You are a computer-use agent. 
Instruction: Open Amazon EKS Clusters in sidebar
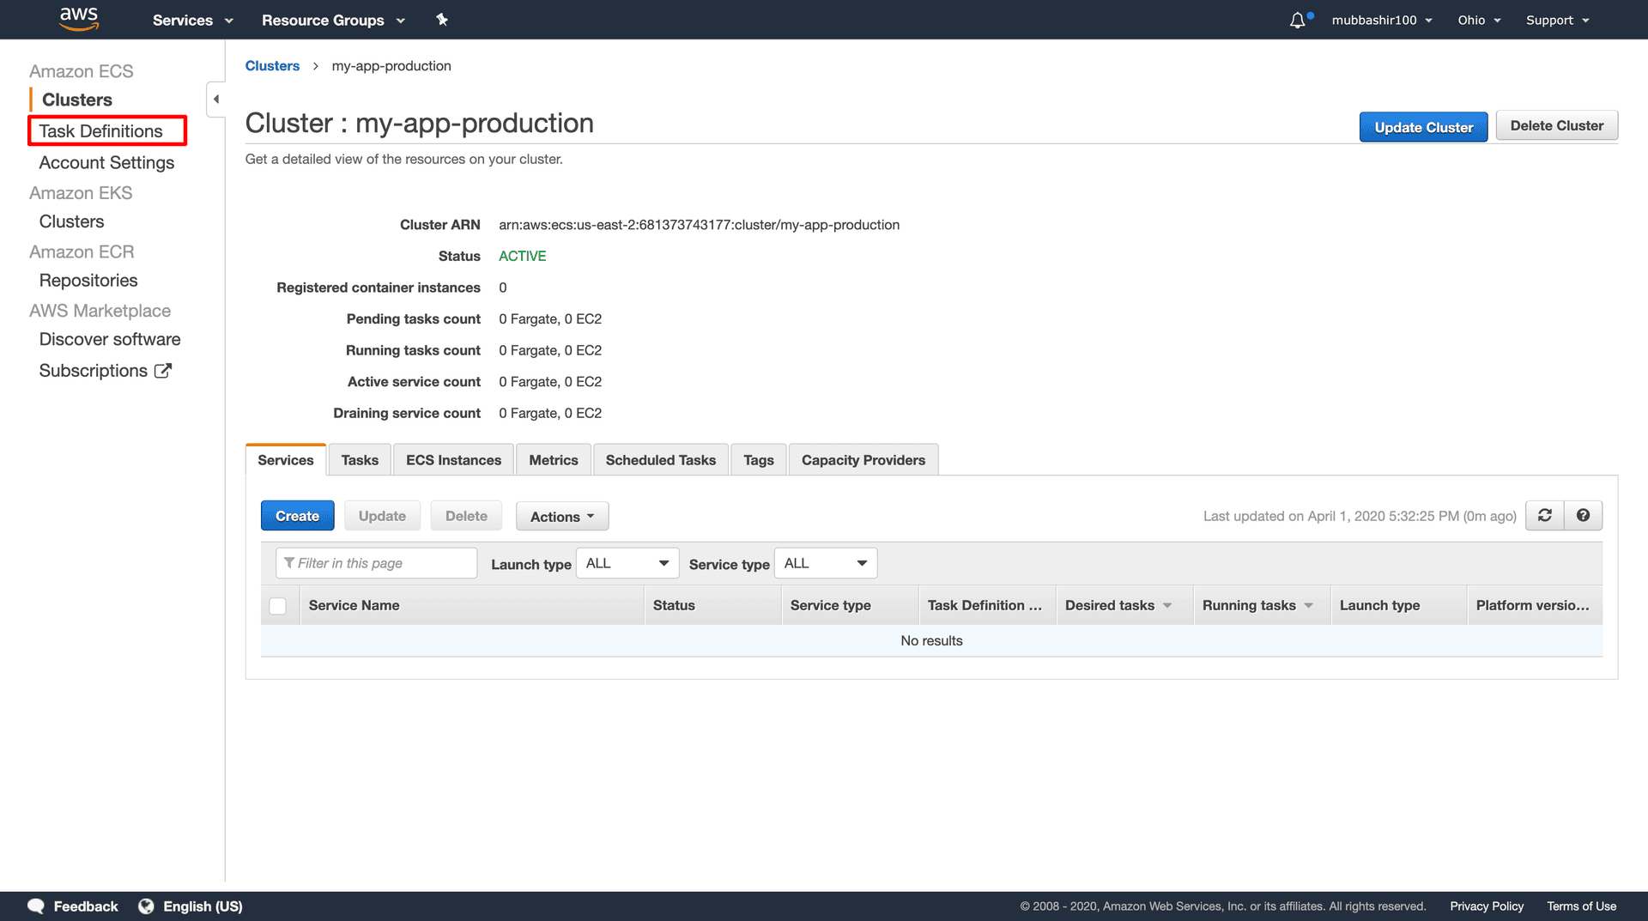[x=71, y=221]
